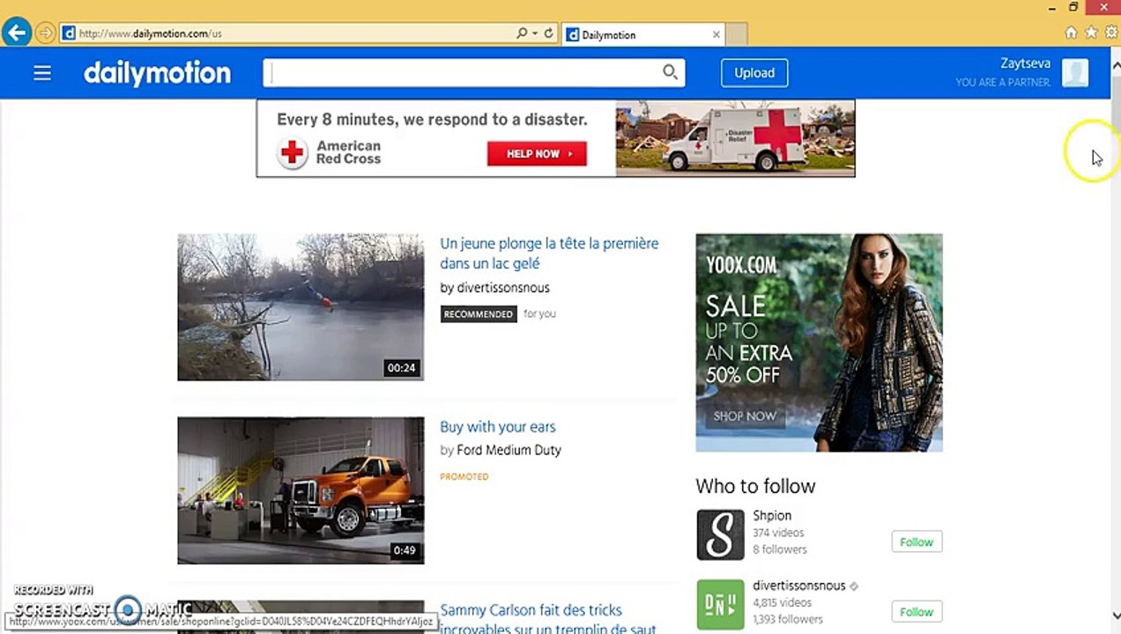Click the 'Who to follow' heading
The height and width of the screenshot is (634, 1121).
tap(755, 486)
